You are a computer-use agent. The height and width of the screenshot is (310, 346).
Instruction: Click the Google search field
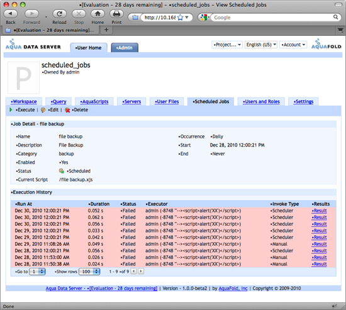272,18
